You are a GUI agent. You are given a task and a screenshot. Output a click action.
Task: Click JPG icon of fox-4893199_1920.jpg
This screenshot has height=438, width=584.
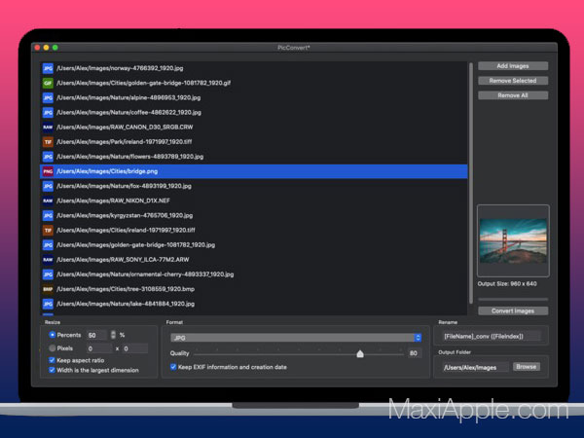click(x=48, y=186)
